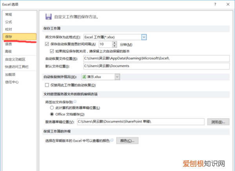Open the 校对 options category
Screen dimensions: 235x171
[9, 29]
